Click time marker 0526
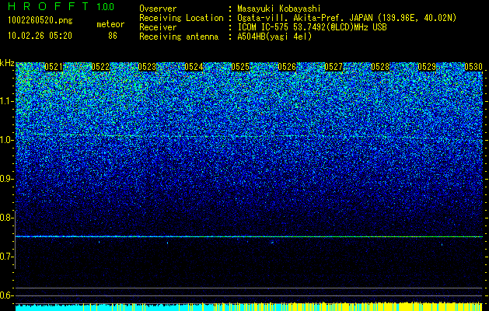Viewport: 489px width, 311px height. point(287,67)
